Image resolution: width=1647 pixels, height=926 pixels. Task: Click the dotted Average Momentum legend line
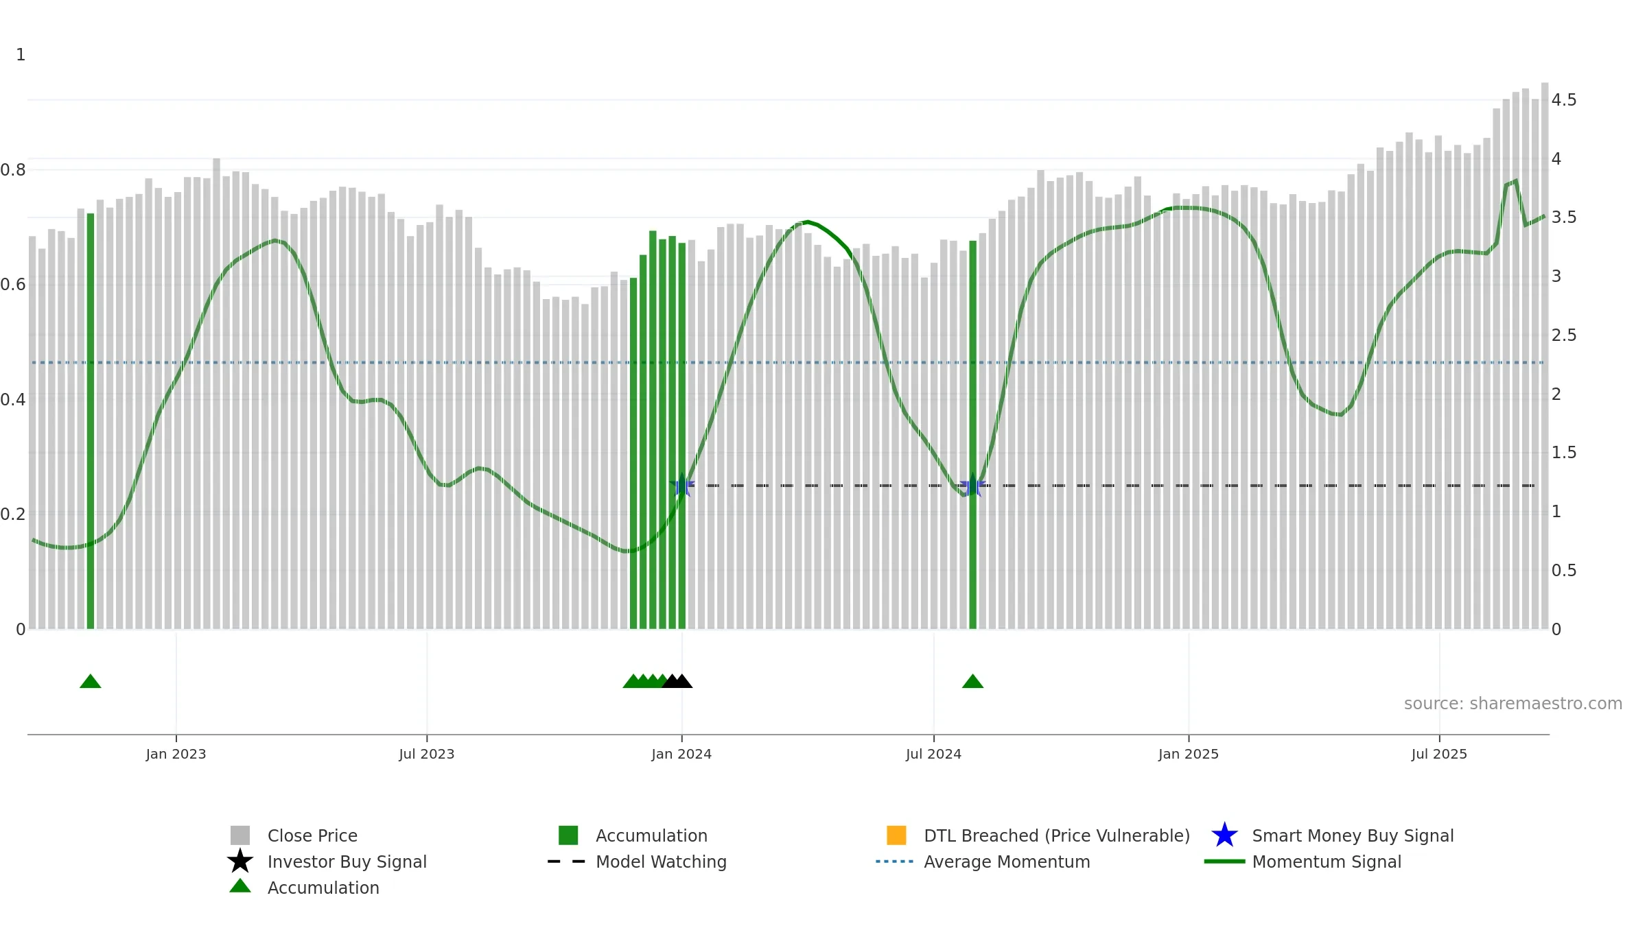tap(895, 862)
